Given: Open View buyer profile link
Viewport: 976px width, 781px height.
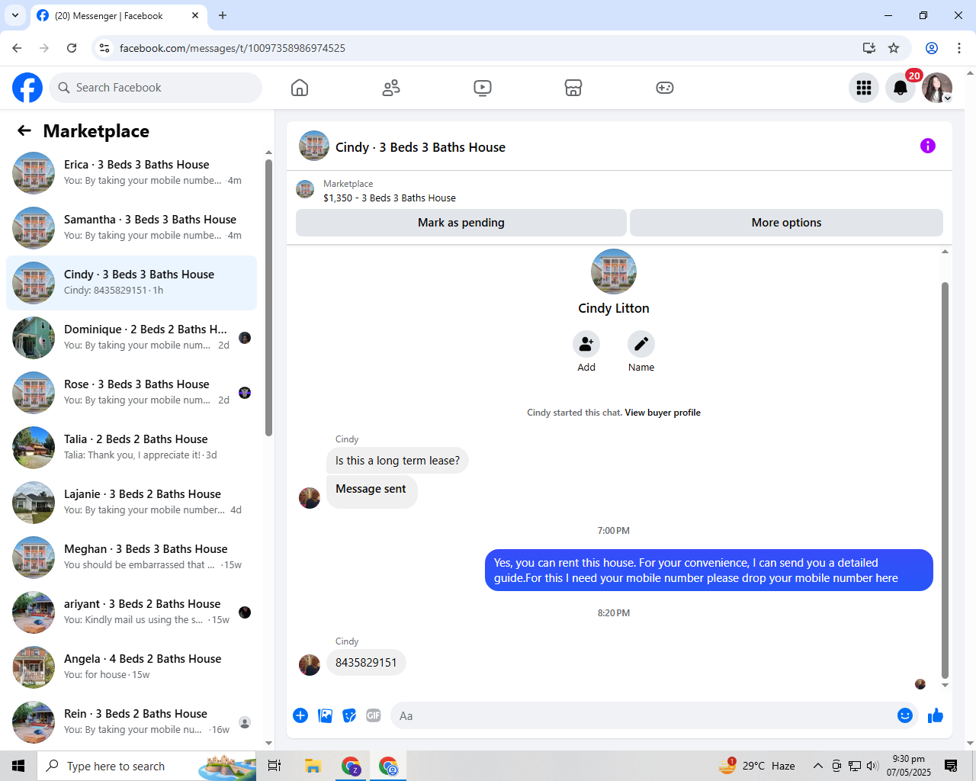Looking at the screenshot, I should (x=663, y=413).
